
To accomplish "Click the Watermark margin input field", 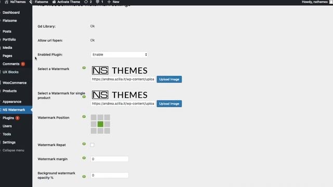I will 110,159.
